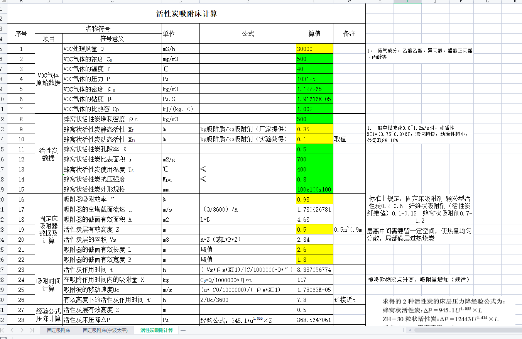The height and width of the screenshot is (339, 522).
Task: Click the 吸附时间计算 merged category cell
Action: pyautogui.click(x=49, y=285)
